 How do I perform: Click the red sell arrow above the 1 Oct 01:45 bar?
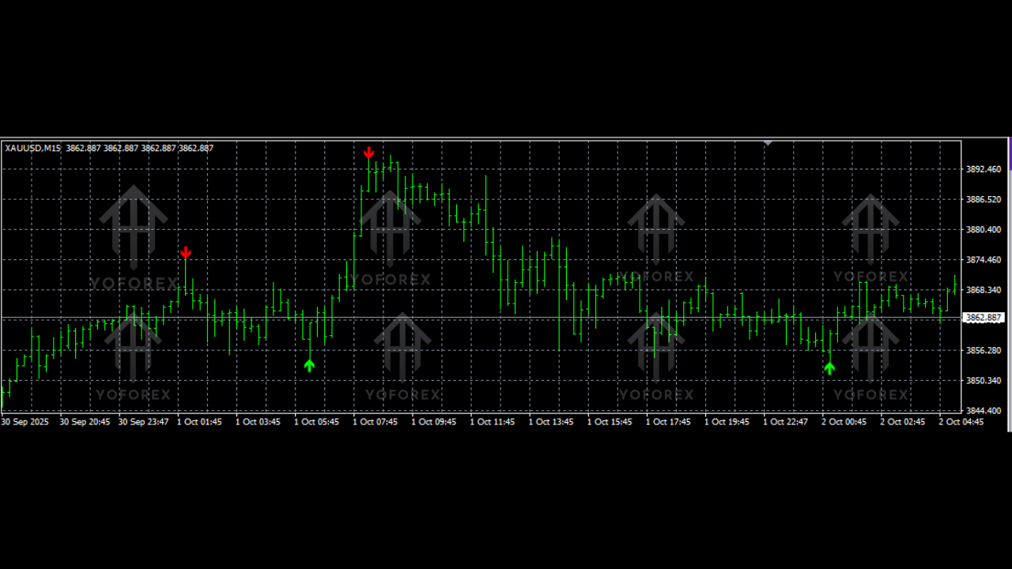185,253
